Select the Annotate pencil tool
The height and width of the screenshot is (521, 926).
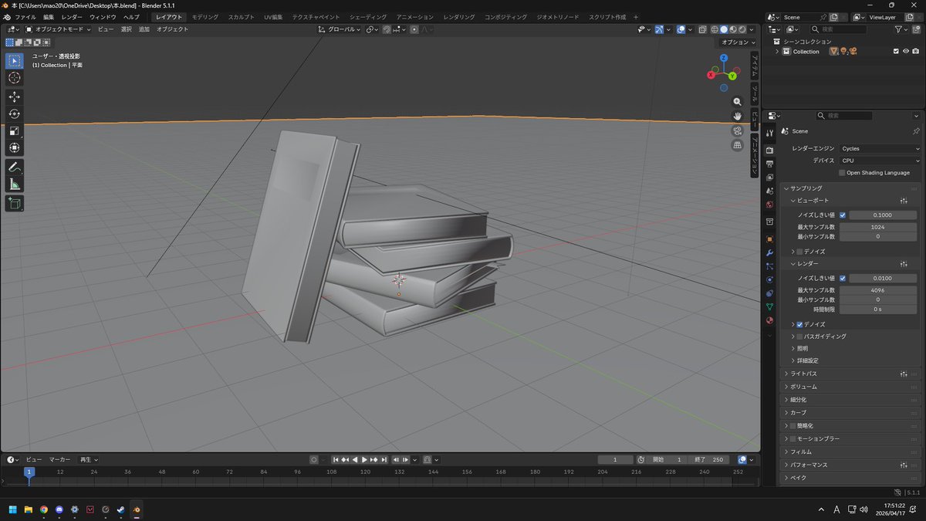click(x=15, y=167)
